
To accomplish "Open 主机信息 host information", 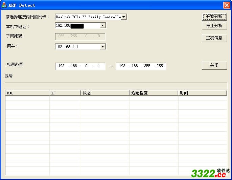I will (214, 38).
